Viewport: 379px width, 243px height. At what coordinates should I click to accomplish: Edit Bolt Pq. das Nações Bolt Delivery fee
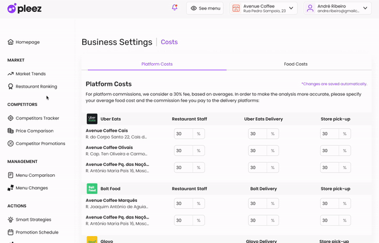tap(258, 220)
